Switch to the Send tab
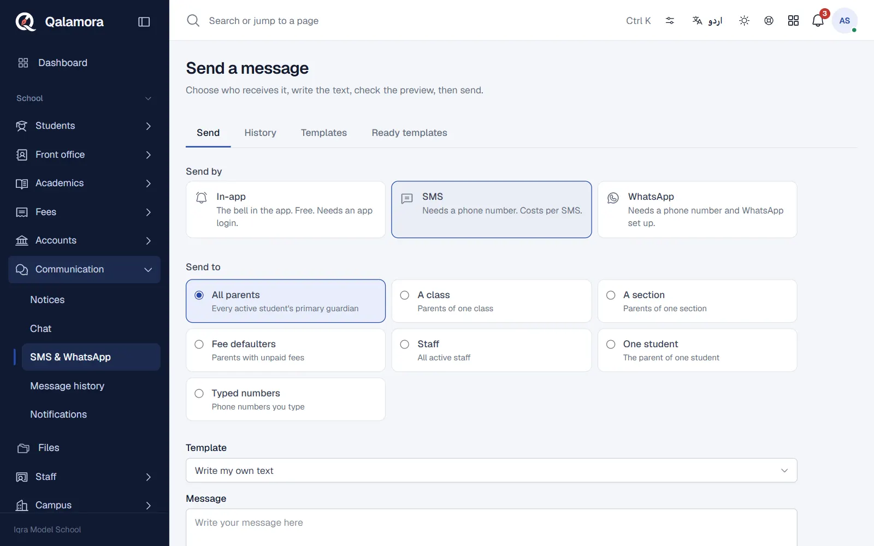874x546 pixels. 208,133
